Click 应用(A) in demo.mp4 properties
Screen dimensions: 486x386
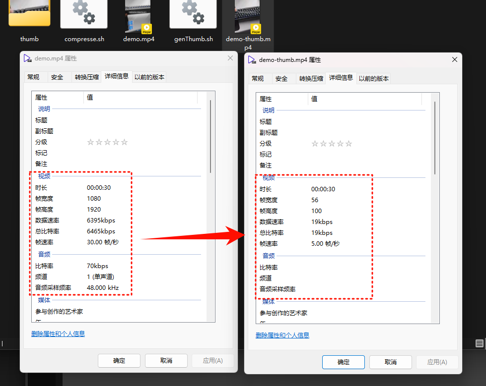click(x=212, y=361)
